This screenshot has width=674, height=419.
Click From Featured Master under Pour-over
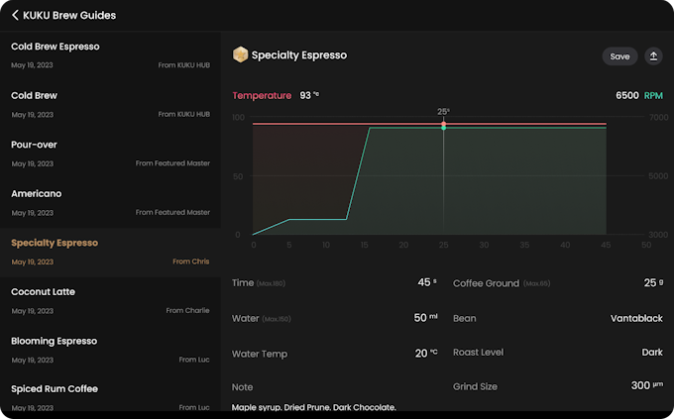pos(172,163)
